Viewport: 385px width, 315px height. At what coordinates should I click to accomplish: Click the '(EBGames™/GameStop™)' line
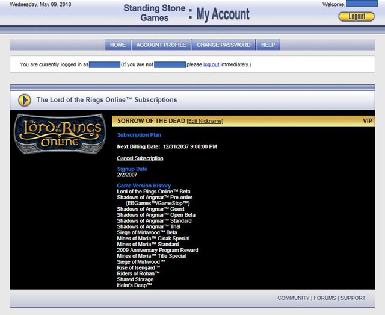tap(158, 204)
